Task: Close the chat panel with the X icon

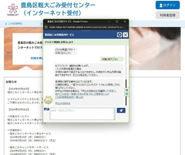Action: 125,35
